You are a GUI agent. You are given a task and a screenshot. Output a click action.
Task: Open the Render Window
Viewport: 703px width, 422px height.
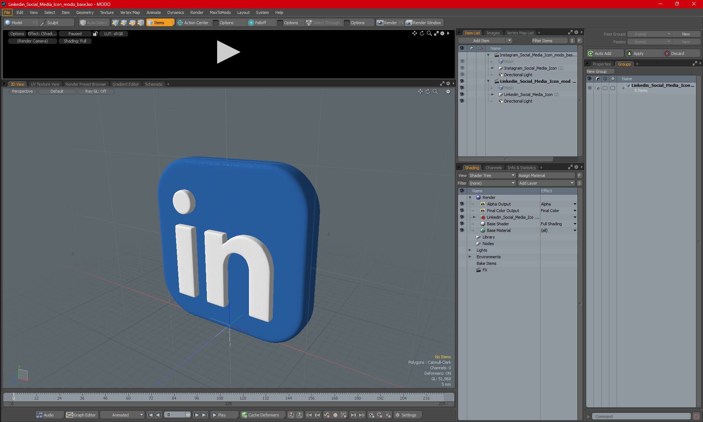(424, 23)
